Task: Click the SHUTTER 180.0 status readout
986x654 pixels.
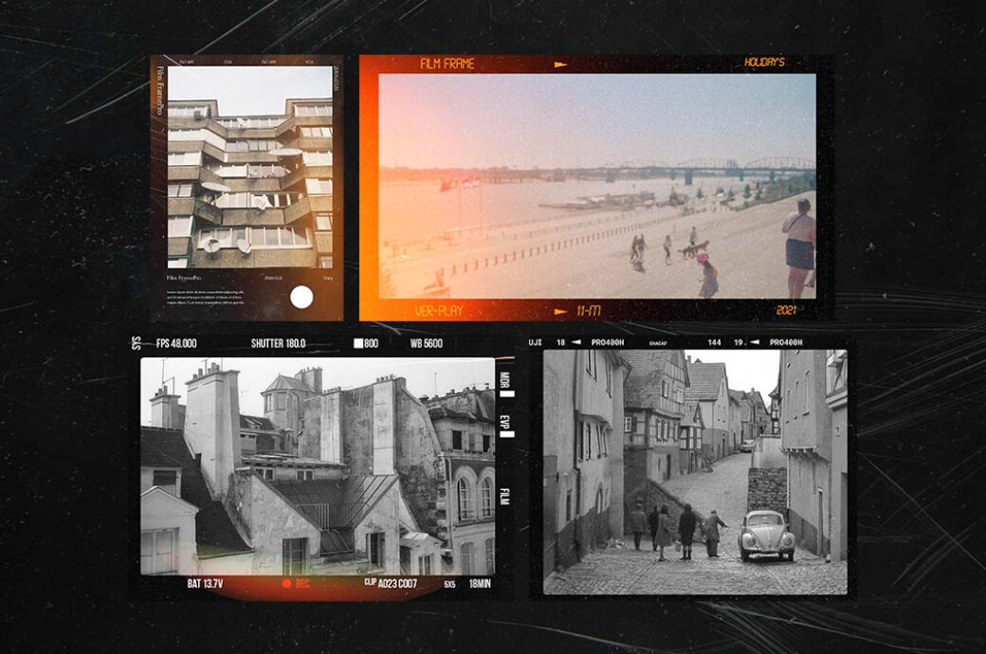Action: (280, 341)
